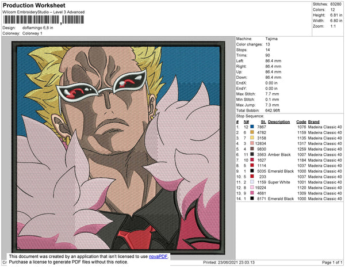Select the salmon swatch in stop row 4
Image resolution: width=345 pixels, height=267 pixels.
[252, 143]
